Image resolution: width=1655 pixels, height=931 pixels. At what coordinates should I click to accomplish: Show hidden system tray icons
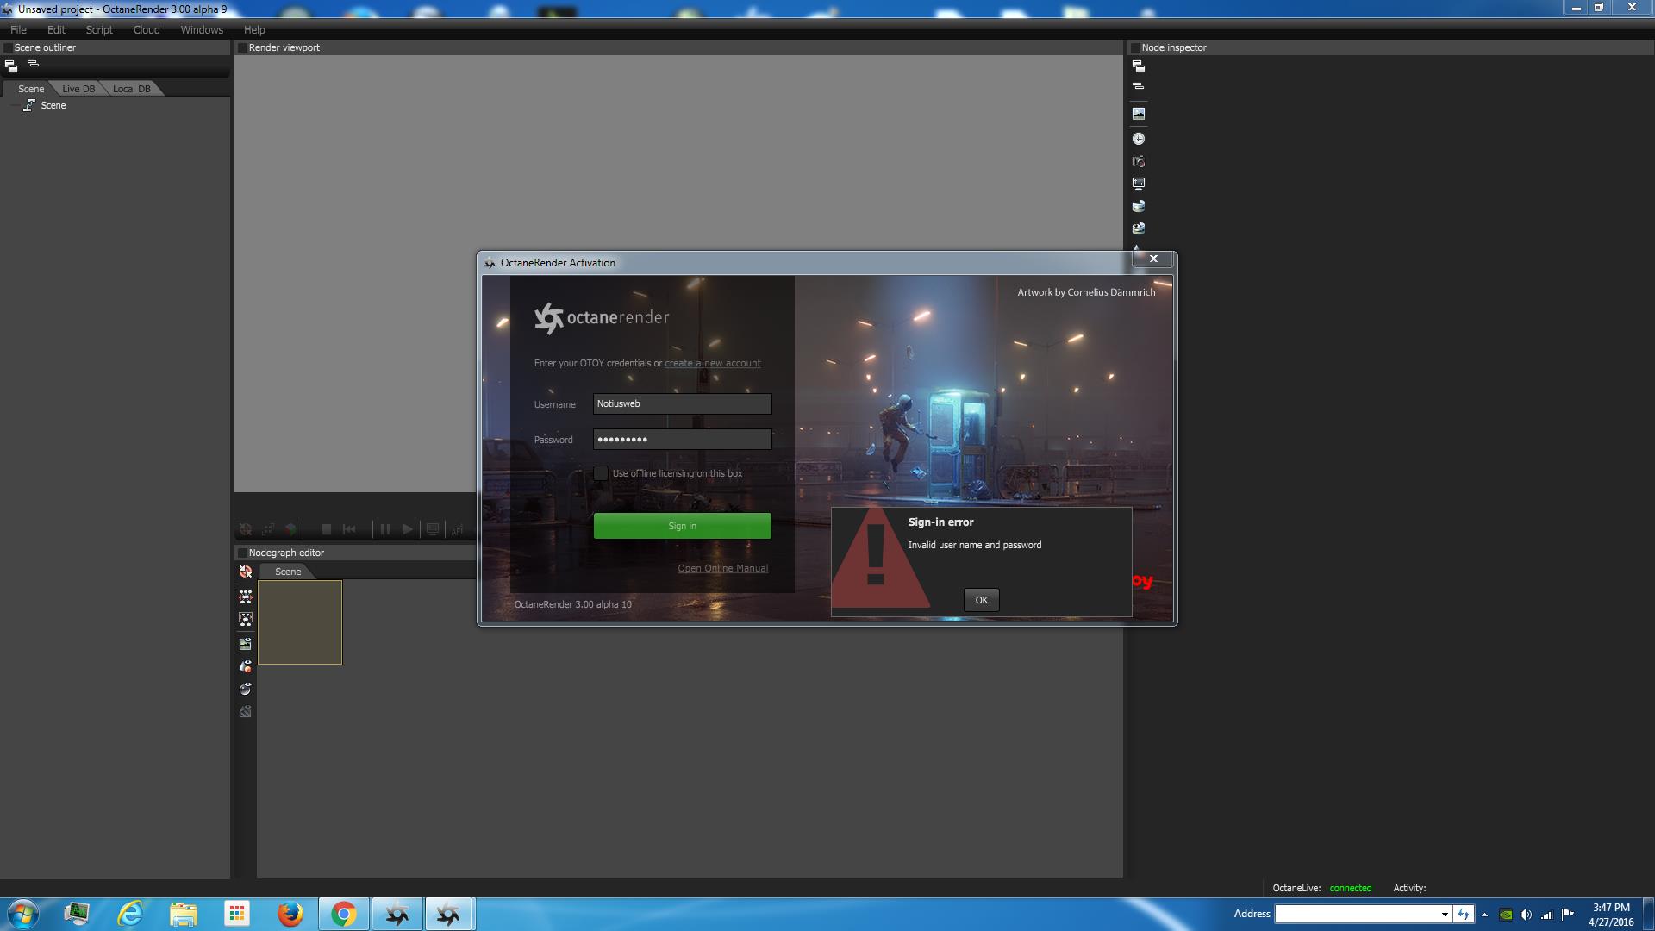pos(1484,915)
